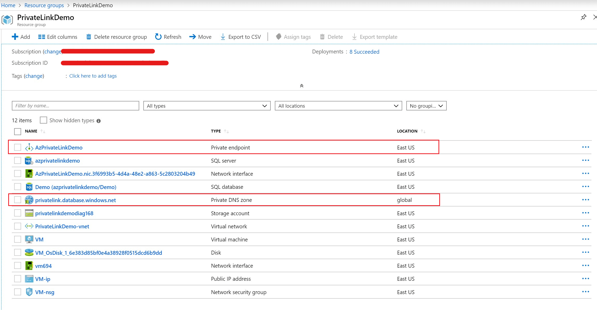Open the VM_OsDisk disk resource link
The height and width of the screenshot is (310, 597).
(99, 253)
